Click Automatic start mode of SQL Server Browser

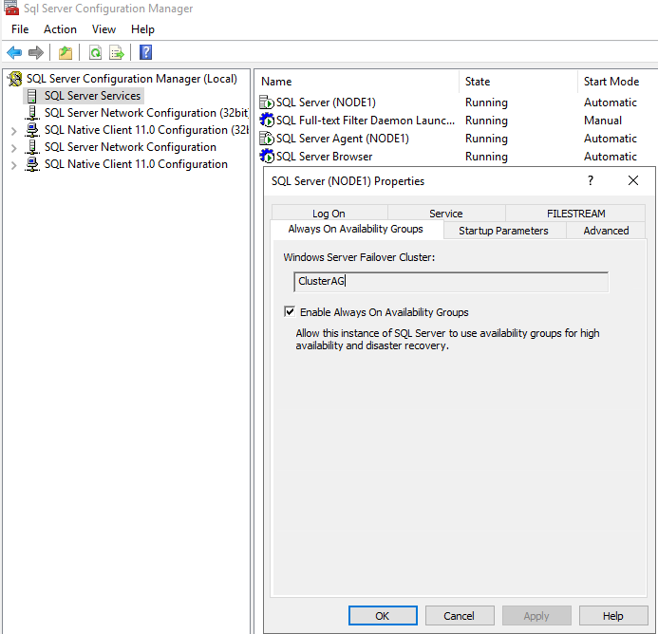click(x=611, y=157)
